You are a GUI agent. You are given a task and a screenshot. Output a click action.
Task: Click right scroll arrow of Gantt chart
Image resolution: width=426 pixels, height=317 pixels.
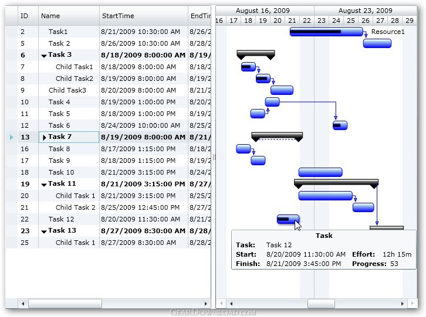point(403,304)
